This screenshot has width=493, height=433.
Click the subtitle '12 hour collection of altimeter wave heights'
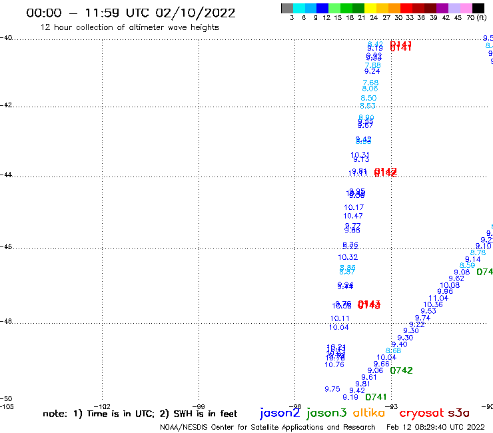pyautogui.click(x=129, y=27)
